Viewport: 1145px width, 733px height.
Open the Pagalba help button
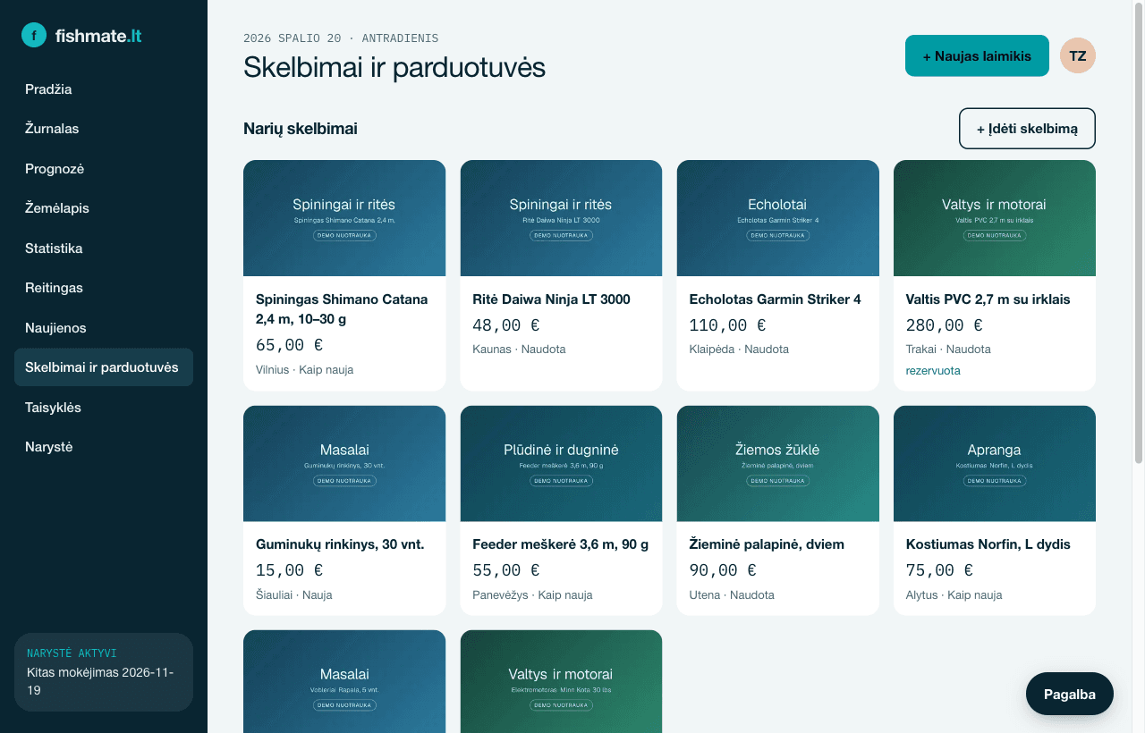click(x=1069, y=694)
